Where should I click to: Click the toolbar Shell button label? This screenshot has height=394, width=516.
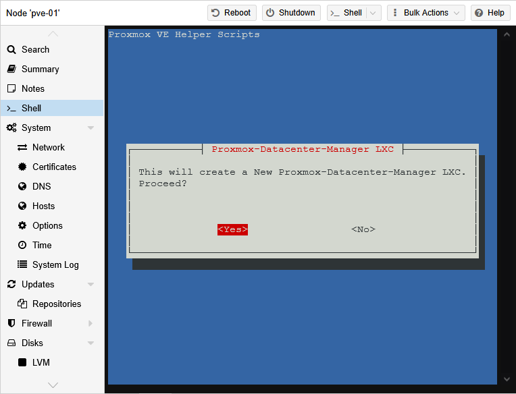pos(353,13)
